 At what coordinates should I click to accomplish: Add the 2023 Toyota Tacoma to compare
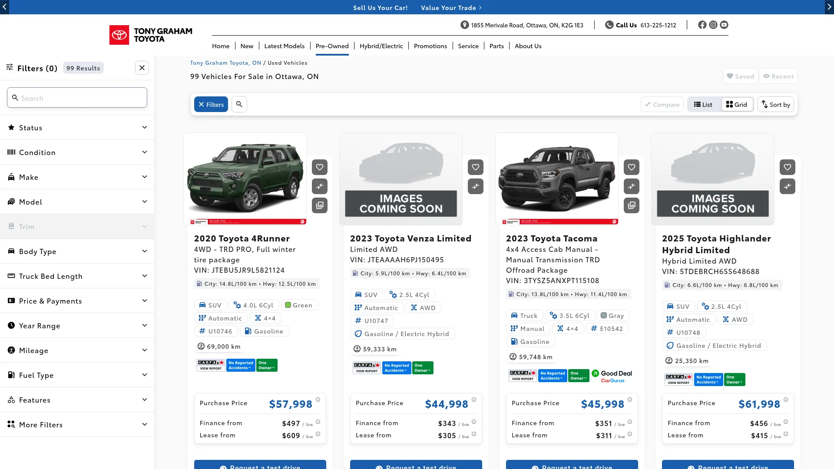pyautogui.click(x=632, y=186)
